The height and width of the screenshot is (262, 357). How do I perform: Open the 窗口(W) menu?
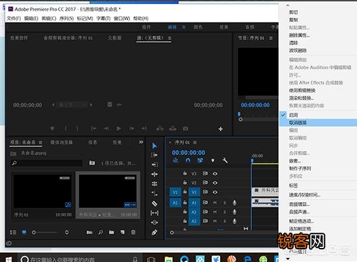point(122,19)
